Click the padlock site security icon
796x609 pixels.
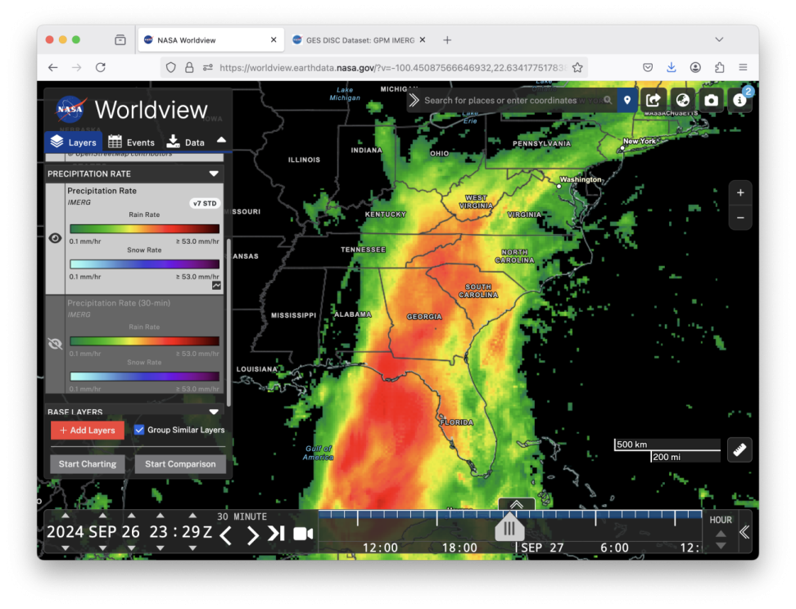189,67
